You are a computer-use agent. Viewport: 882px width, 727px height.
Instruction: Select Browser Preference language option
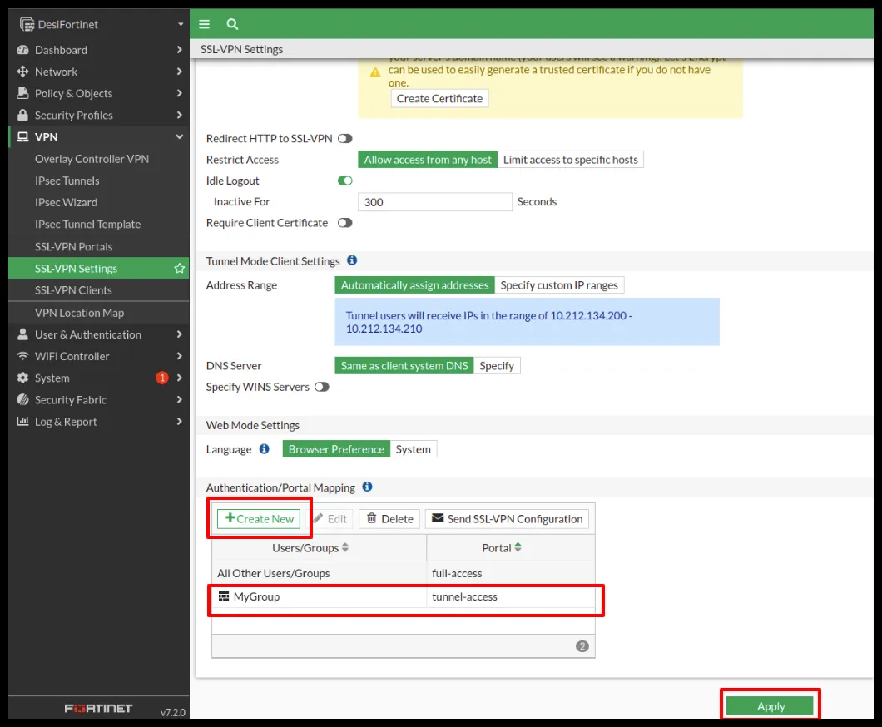pos(336,449)
